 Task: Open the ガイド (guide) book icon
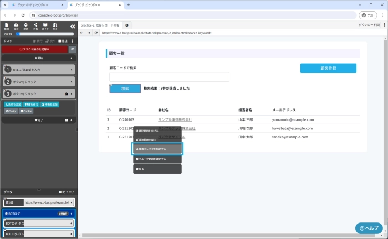coord(45,26)
